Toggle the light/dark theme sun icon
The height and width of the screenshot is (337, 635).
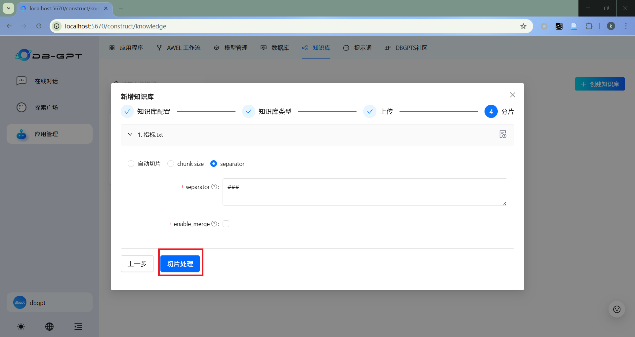tap(21, 327)
